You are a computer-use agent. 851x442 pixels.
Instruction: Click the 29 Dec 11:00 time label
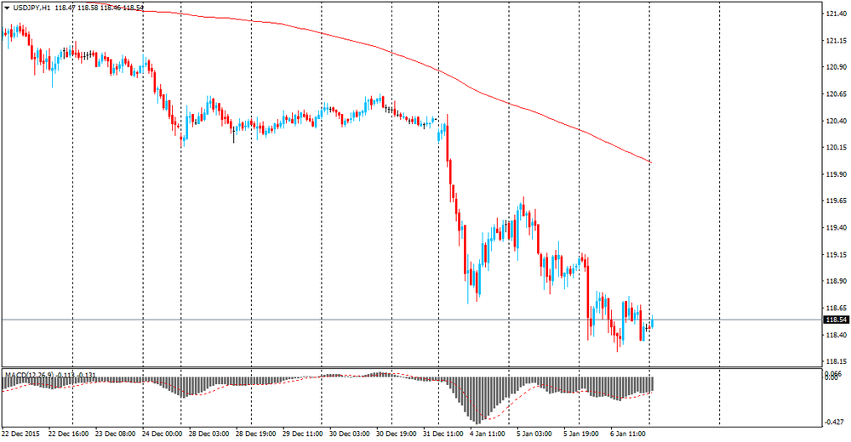pyautogui.click(x=303, y=433)
